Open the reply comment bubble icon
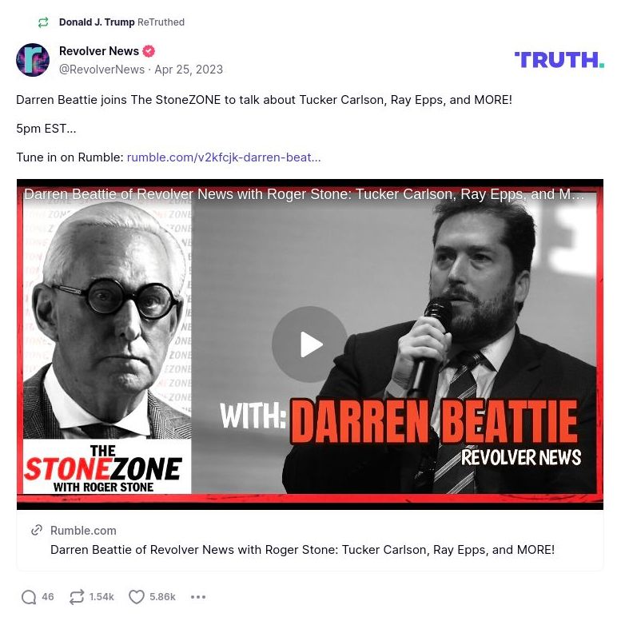Screen dimensions: 621x621 tap(29, 597)
